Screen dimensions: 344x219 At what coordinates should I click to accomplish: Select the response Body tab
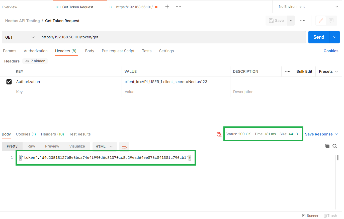pyautogui.click(x=6, y=134)
